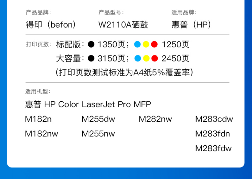The height and width of the screenshot is (179, 252).
Task: Click the cyan dot in the 大容量 row
Action: (x=137, y=58)
